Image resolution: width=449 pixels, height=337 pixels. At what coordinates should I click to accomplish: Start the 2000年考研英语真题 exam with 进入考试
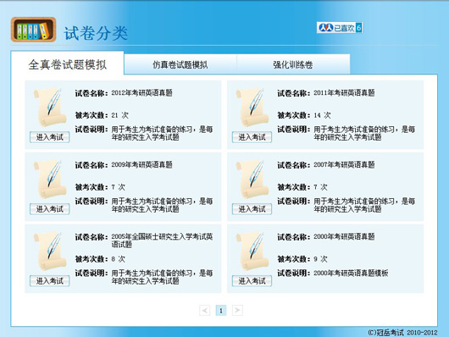252,281
